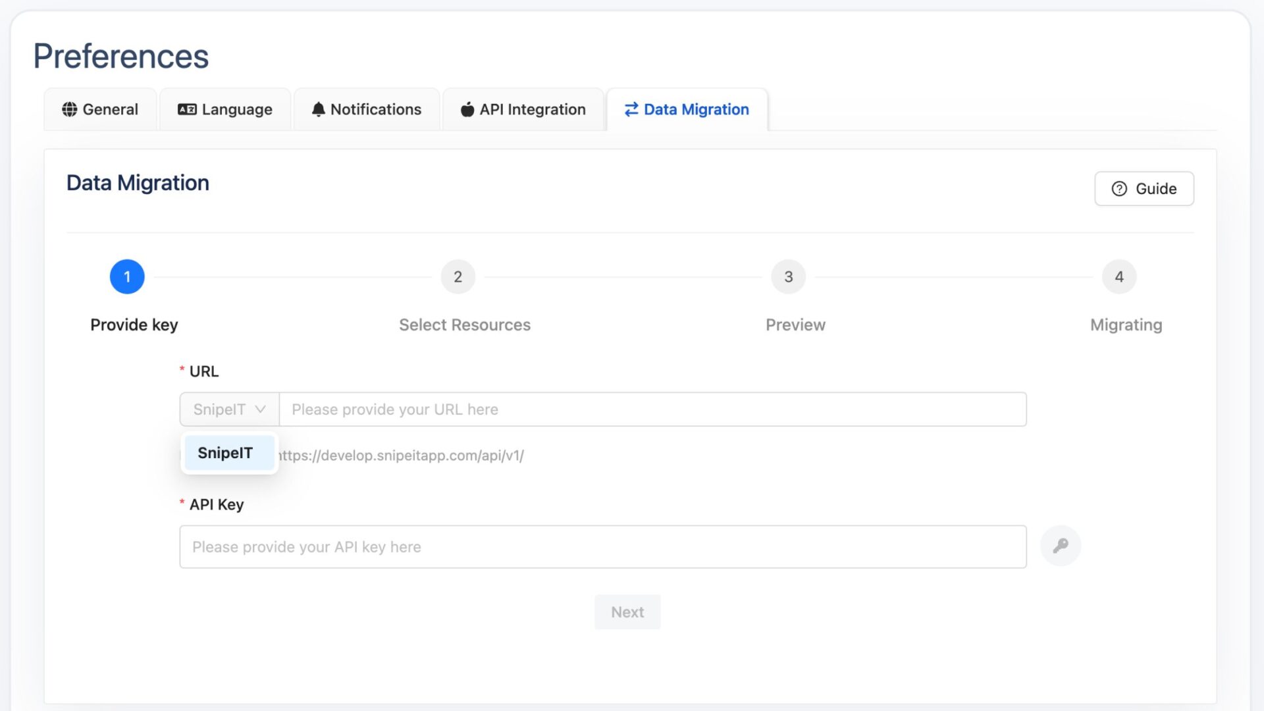Open the API Integration tab
The width and height of the screenshot is (1264, 711).
[x=523, y=109]
